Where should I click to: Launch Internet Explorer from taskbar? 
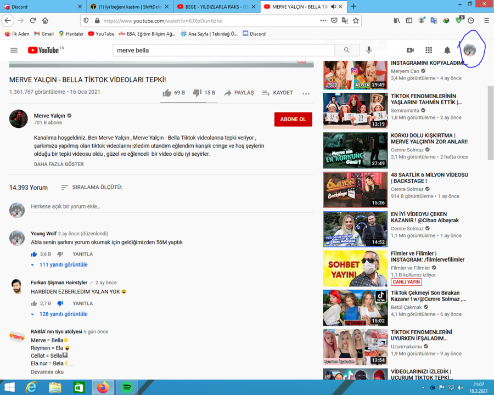(31, 387)
